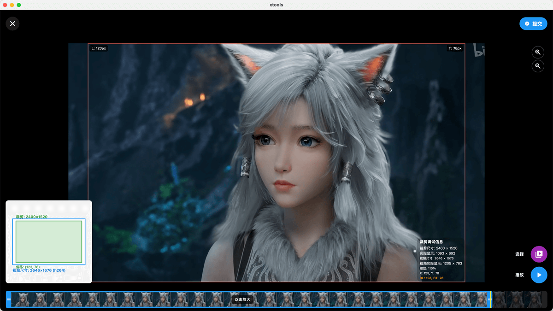This screenshot has height=311, width=553.
Task: Zoom out with the minus magnifier icon
Action: [x=538, y=66]
